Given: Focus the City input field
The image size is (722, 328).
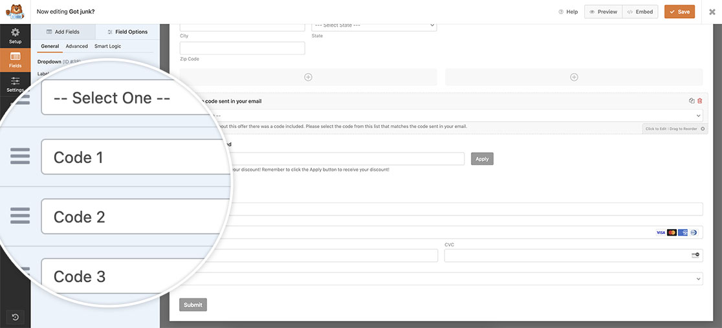Looking at the screenshot, I should (242, 27).
